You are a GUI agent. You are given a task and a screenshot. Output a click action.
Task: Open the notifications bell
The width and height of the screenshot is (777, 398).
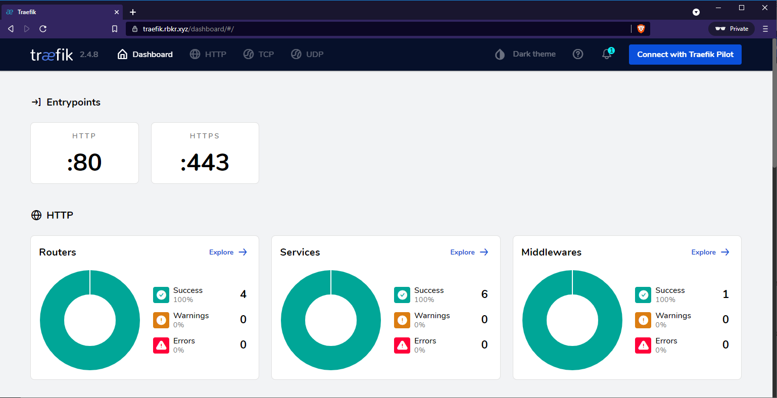point(607,54)
